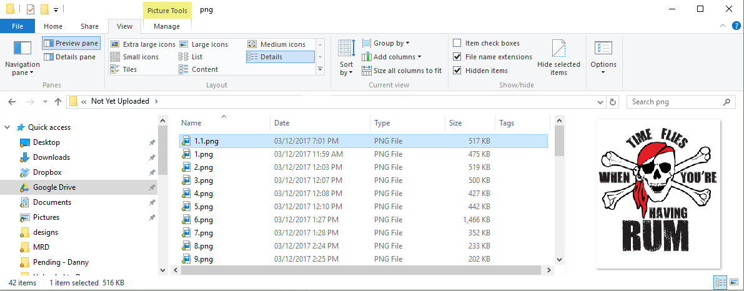Sort files by the Size column header
Viewport: 744px width, 291px height.
click(456, 123)
